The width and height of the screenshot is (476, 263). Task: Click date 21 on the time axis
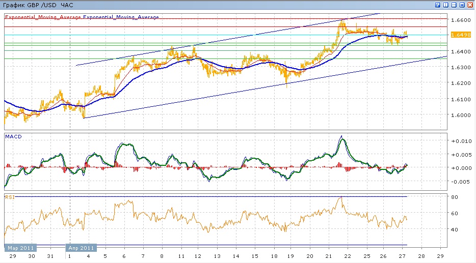(328, 257)
